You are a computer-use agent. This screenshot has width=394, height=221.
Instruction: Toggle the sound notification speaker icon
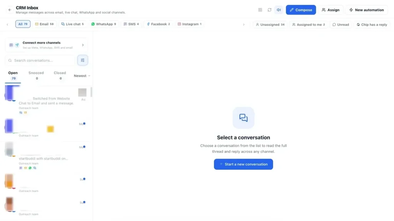pyautogui.click(x=279, y=10)
